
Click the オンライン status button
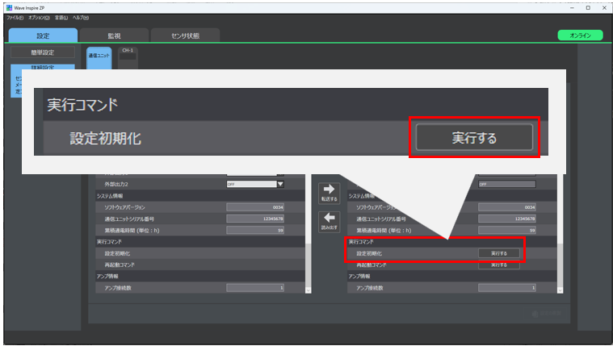tap(580, 35)
